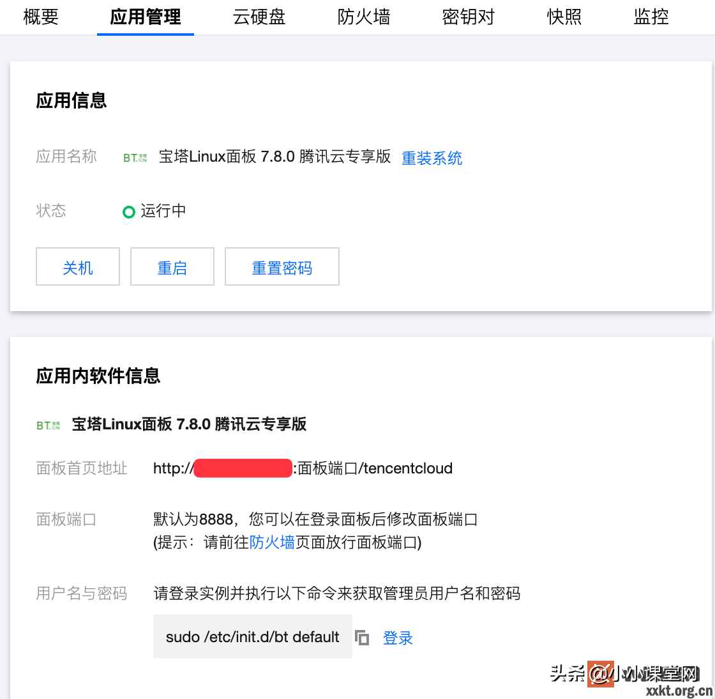Image resolution: width=715 pixels, height=699 pixels.
Task: Switch to the 监控 tab
Action: tap(651, 17)
